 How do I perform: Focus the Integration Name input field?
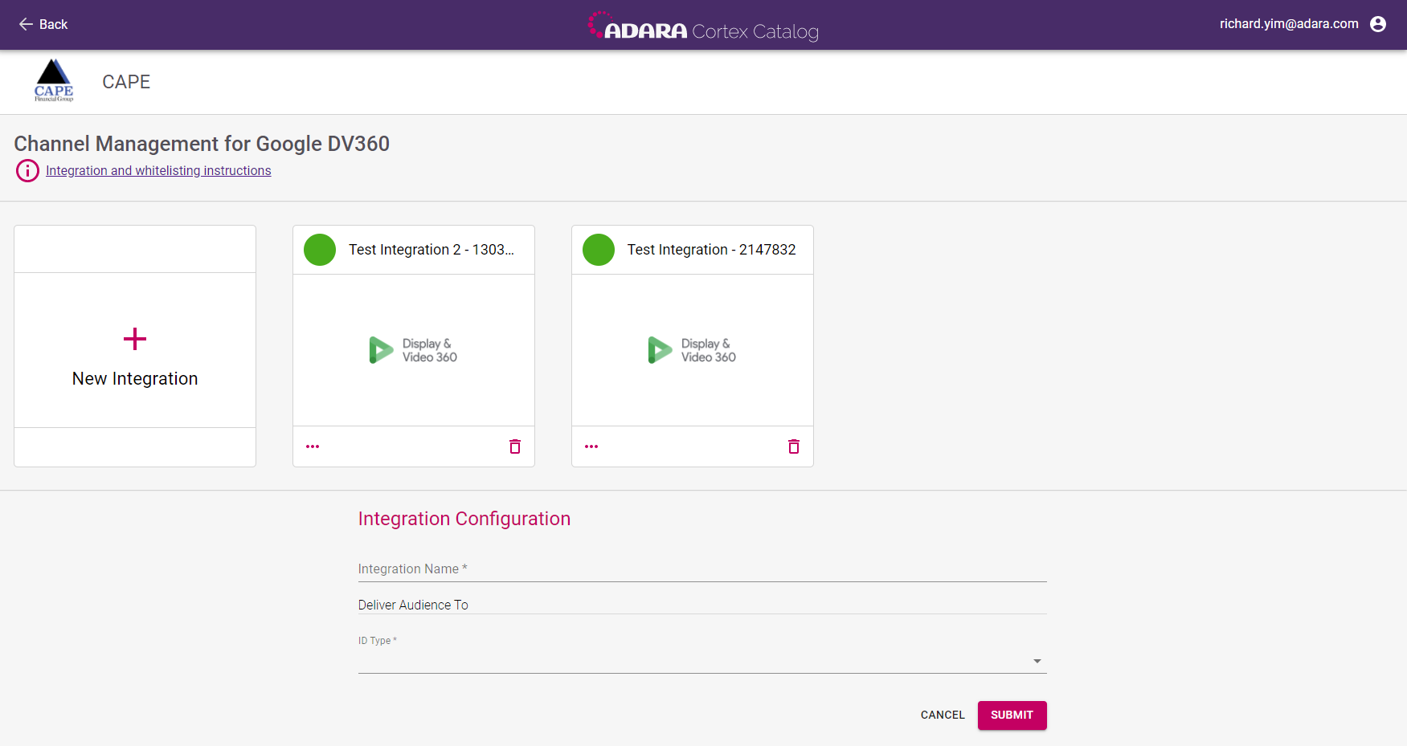click(702, 569)
